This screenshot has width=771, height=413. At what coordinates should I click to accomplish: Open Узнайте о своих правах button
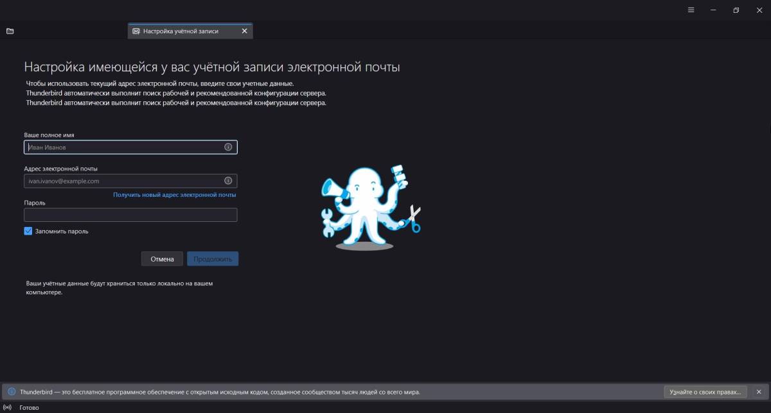click(705, 392)
